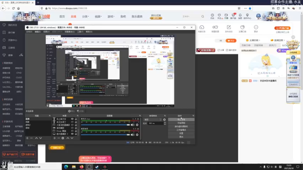Click the OBS 停止推流 button
Image resolution: width=303 pixels, height=170 pixels.
[181, 119]
